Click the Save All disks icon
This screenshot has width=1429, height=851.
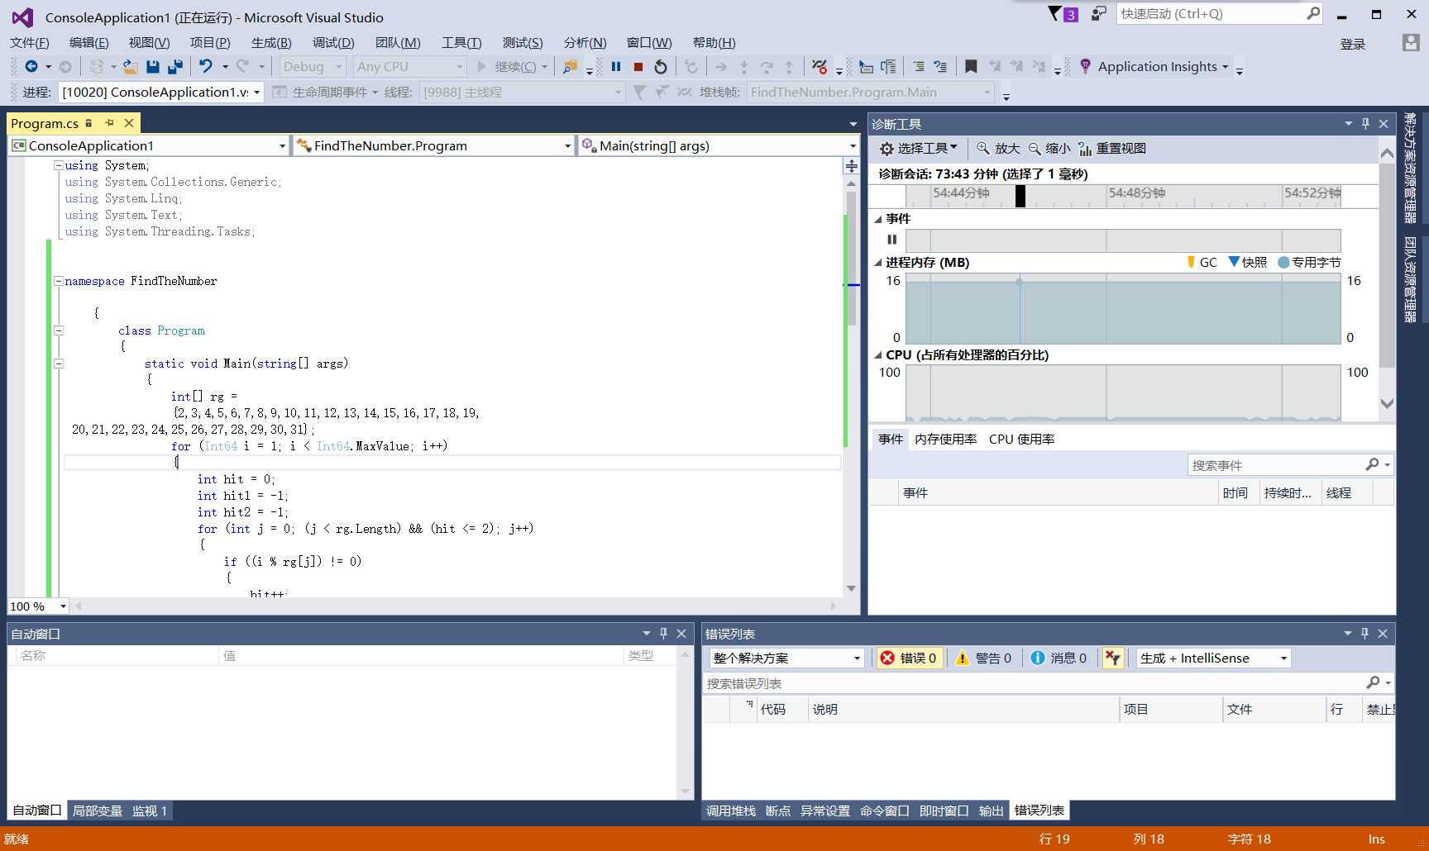tap(175, 67)
